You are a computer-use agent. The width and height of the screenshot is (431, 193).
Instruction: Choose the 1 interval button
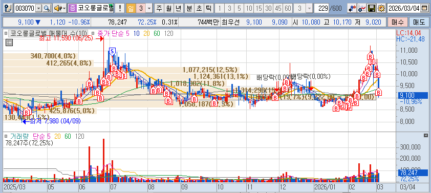click(x=220, y=9)
